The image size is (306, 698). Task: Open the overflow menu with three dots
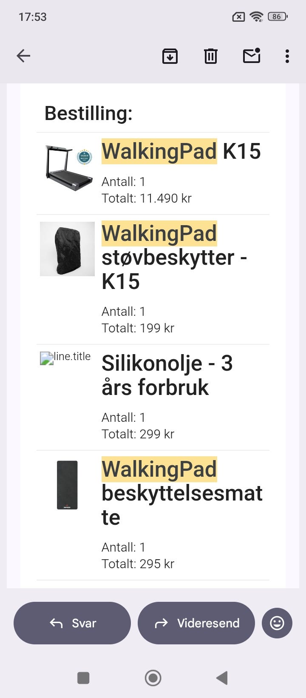[287, 56]
